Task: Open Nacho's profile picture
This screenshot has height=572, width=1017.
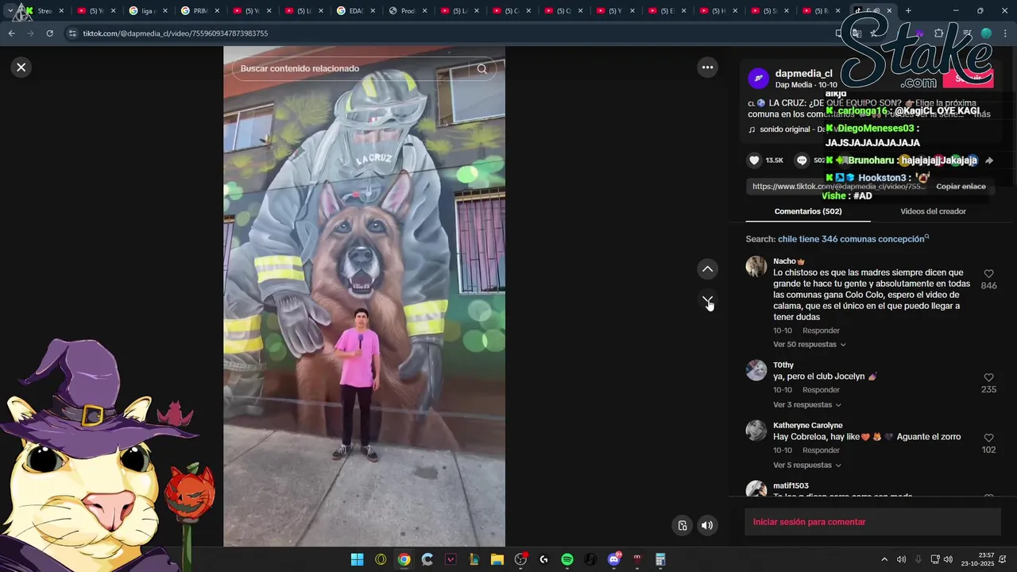Action: (x=756, y=266)
